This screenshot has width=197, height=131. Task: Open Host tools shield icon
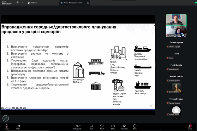click(124, 126)
